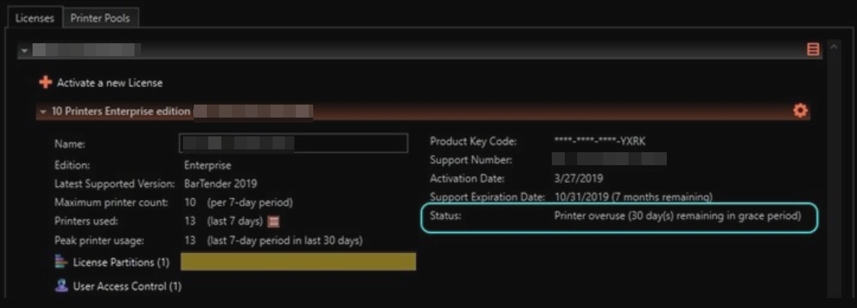Image resolution: width=857 pixels, height=308 pixels.
Task: Expand License Partitions (1)
Action: [121, 263]
